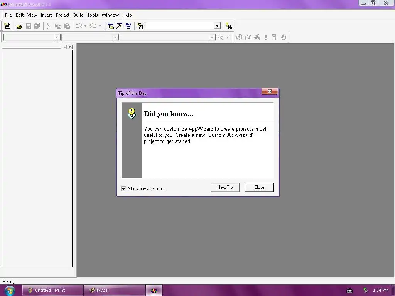Click the "Did you know..." heading
Image resolution: width=395 pixels, height=296 pixels.
pyautogui.click(x=169, y=114)
